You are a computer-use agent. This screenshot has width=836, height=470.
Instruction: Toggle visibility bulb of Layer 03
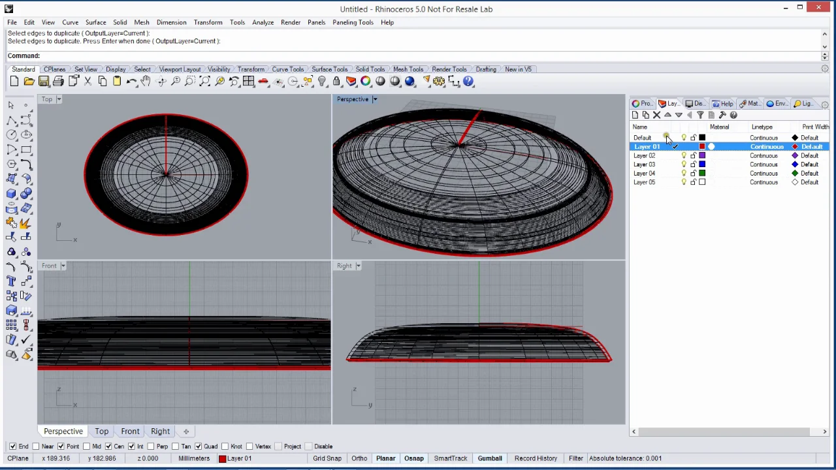point(684,164)
